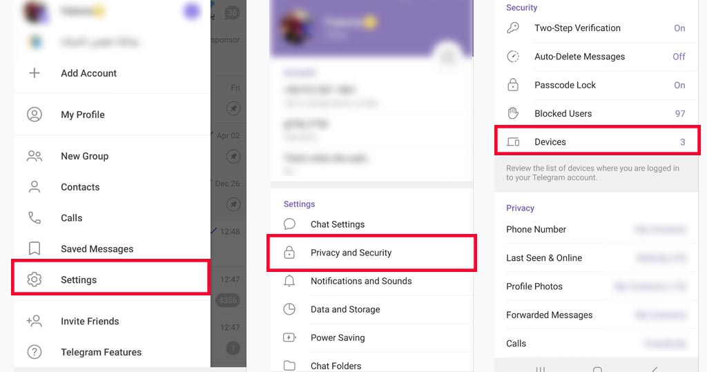707x372 pixels.
Task: Click the Two-Step Verification key icon
Action: pos(513,28)
